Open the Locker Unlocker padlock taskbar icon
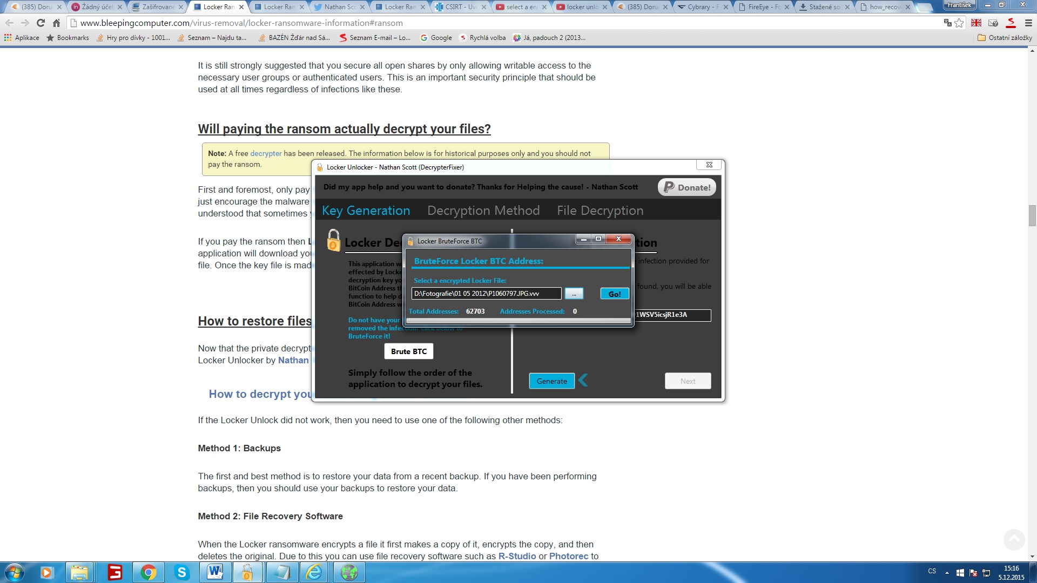Image resolution: width=1037 pixels, height=583 pixels. (247, 572)
